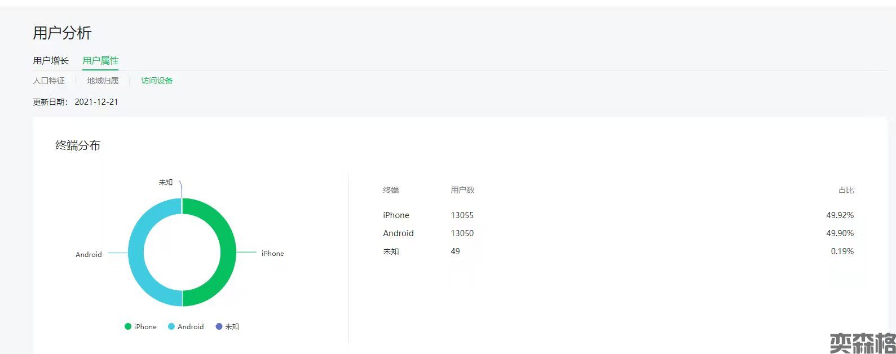
Task: Click the 占比 column header
Action: [x=846, y=190]
